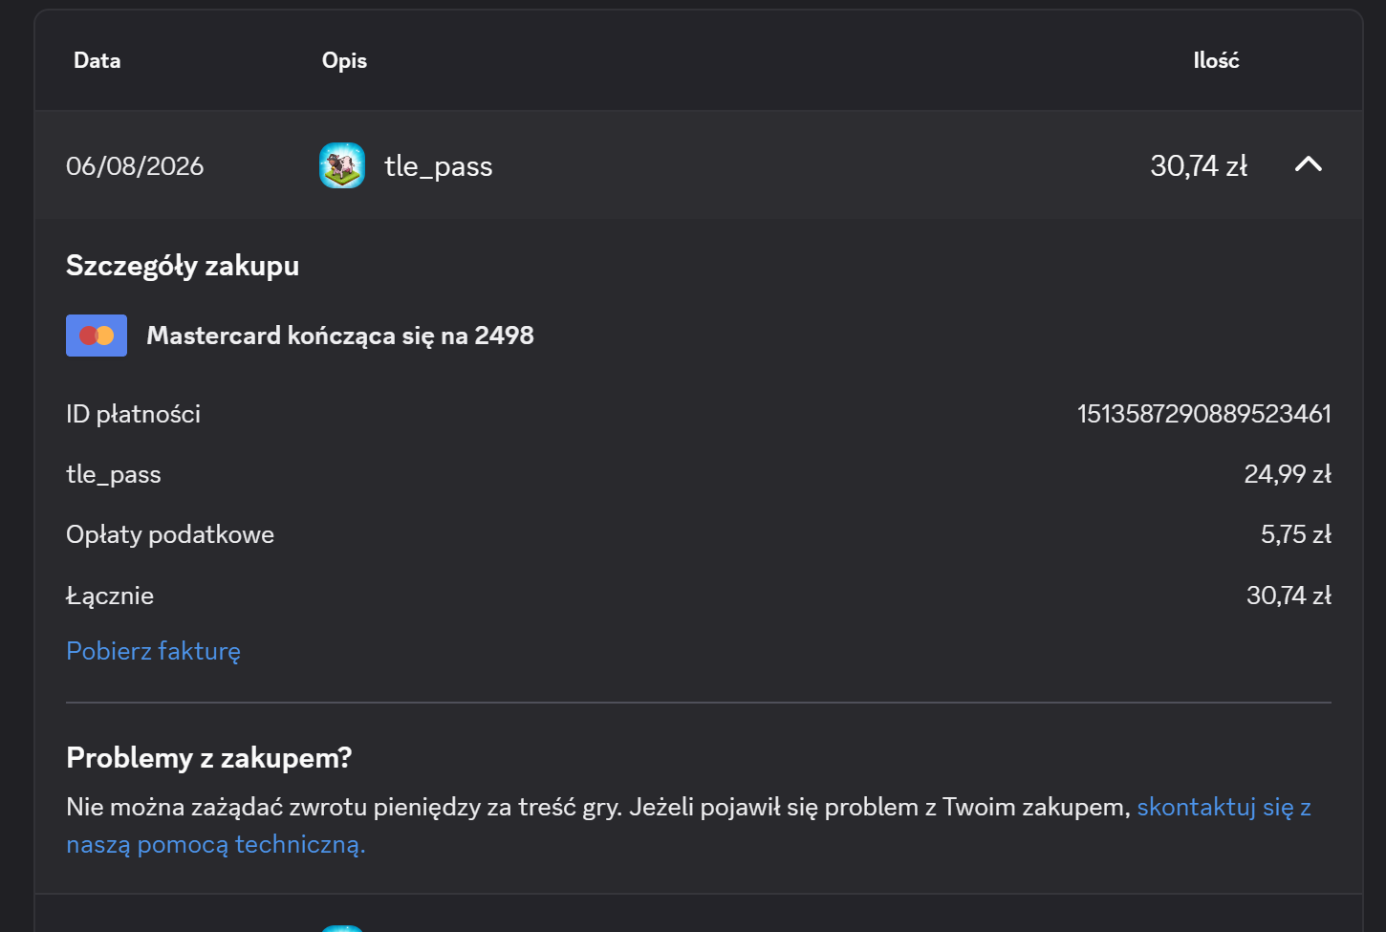Click the Szczegóły zakupu heading
This screenshot has width=1386, height=932.
[183, 266]
